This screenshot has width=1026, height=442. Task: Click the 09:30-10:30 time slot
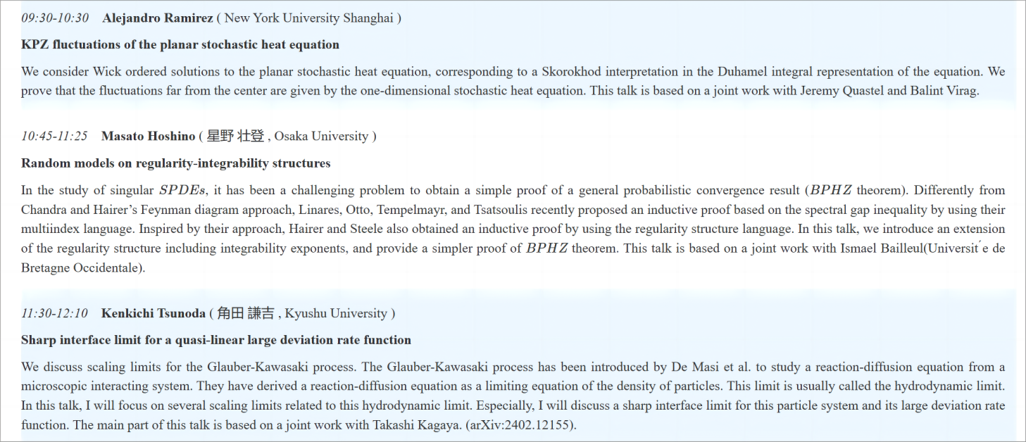click(x=55, y=18)
